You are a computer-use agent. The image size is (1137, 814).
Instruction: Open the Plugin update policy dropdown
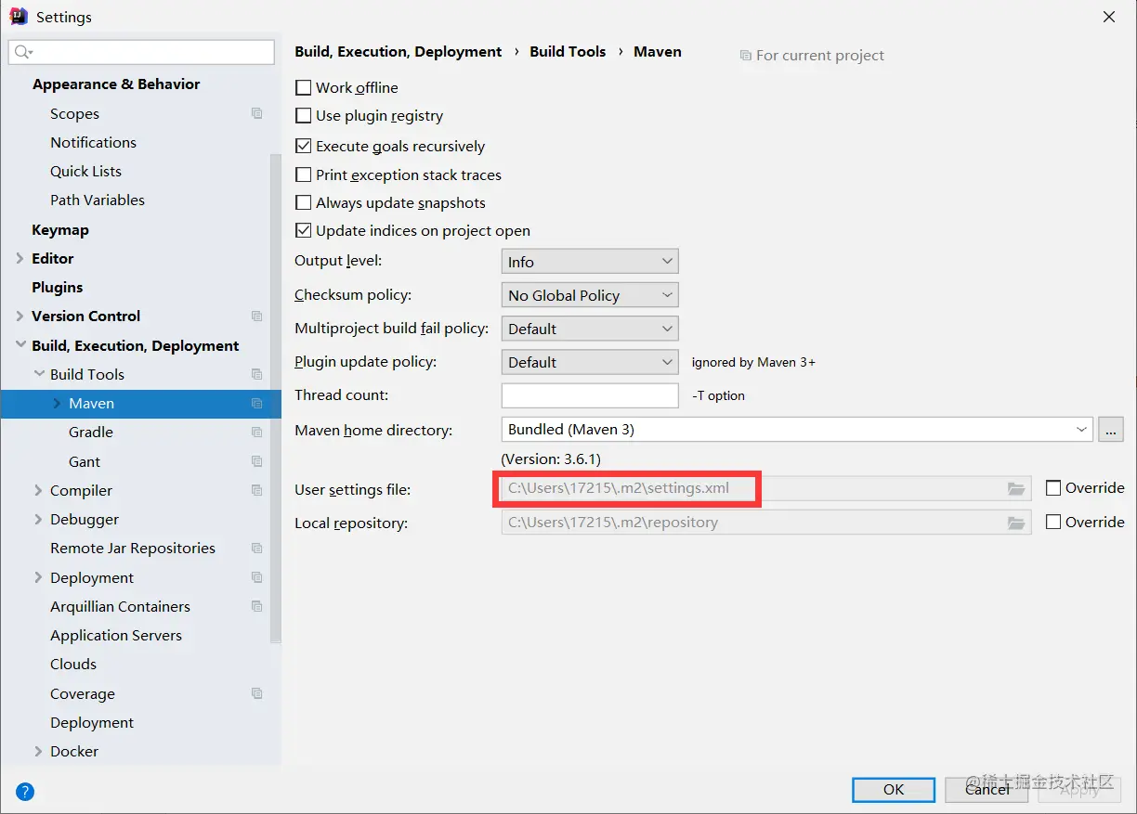point(590,362)
